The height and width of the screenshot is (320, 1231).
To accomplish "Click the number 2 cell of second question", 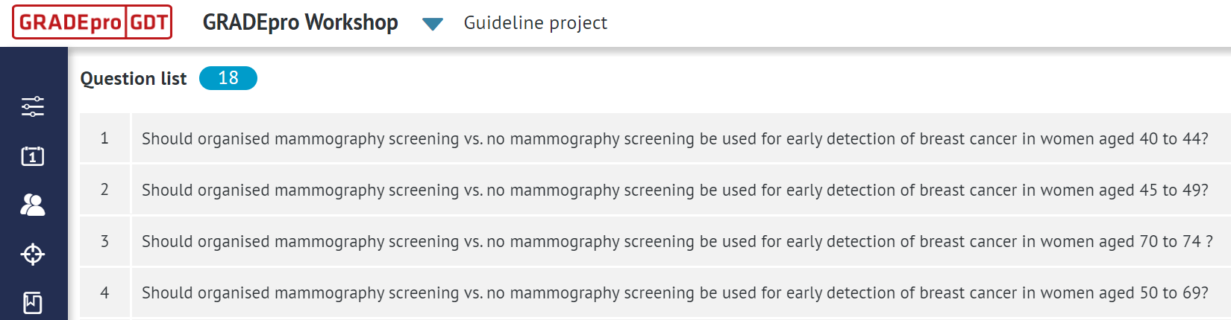I will 104,190.
